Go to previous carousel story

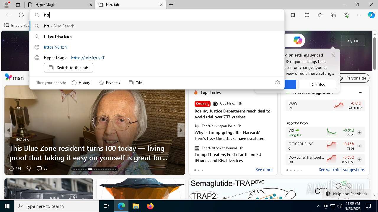click(9, 130)
